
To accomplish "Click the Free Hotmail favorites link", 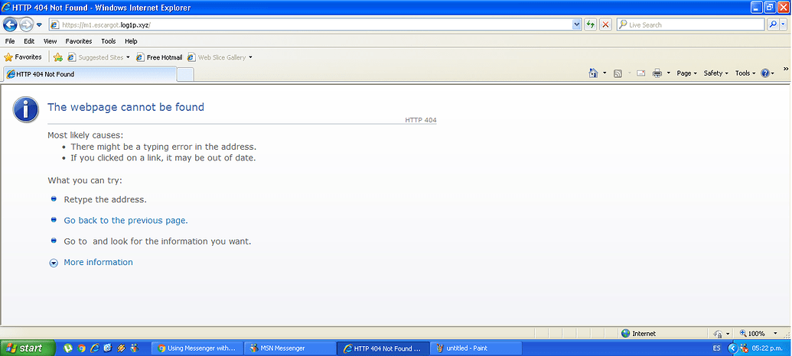I will 159,57.
